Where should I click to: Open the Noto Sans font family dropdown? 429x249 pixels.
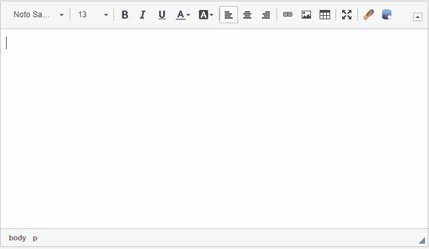pos(38,15)
